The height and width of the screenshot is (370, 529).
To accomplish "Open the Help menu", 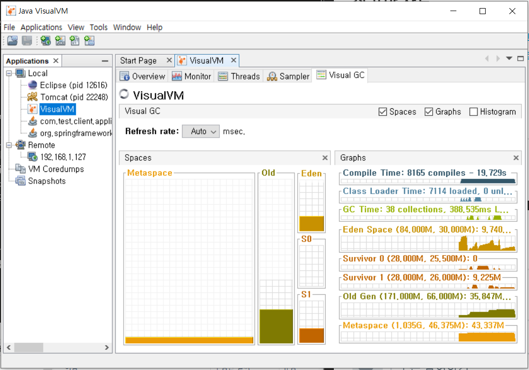I will pos(154,27).
